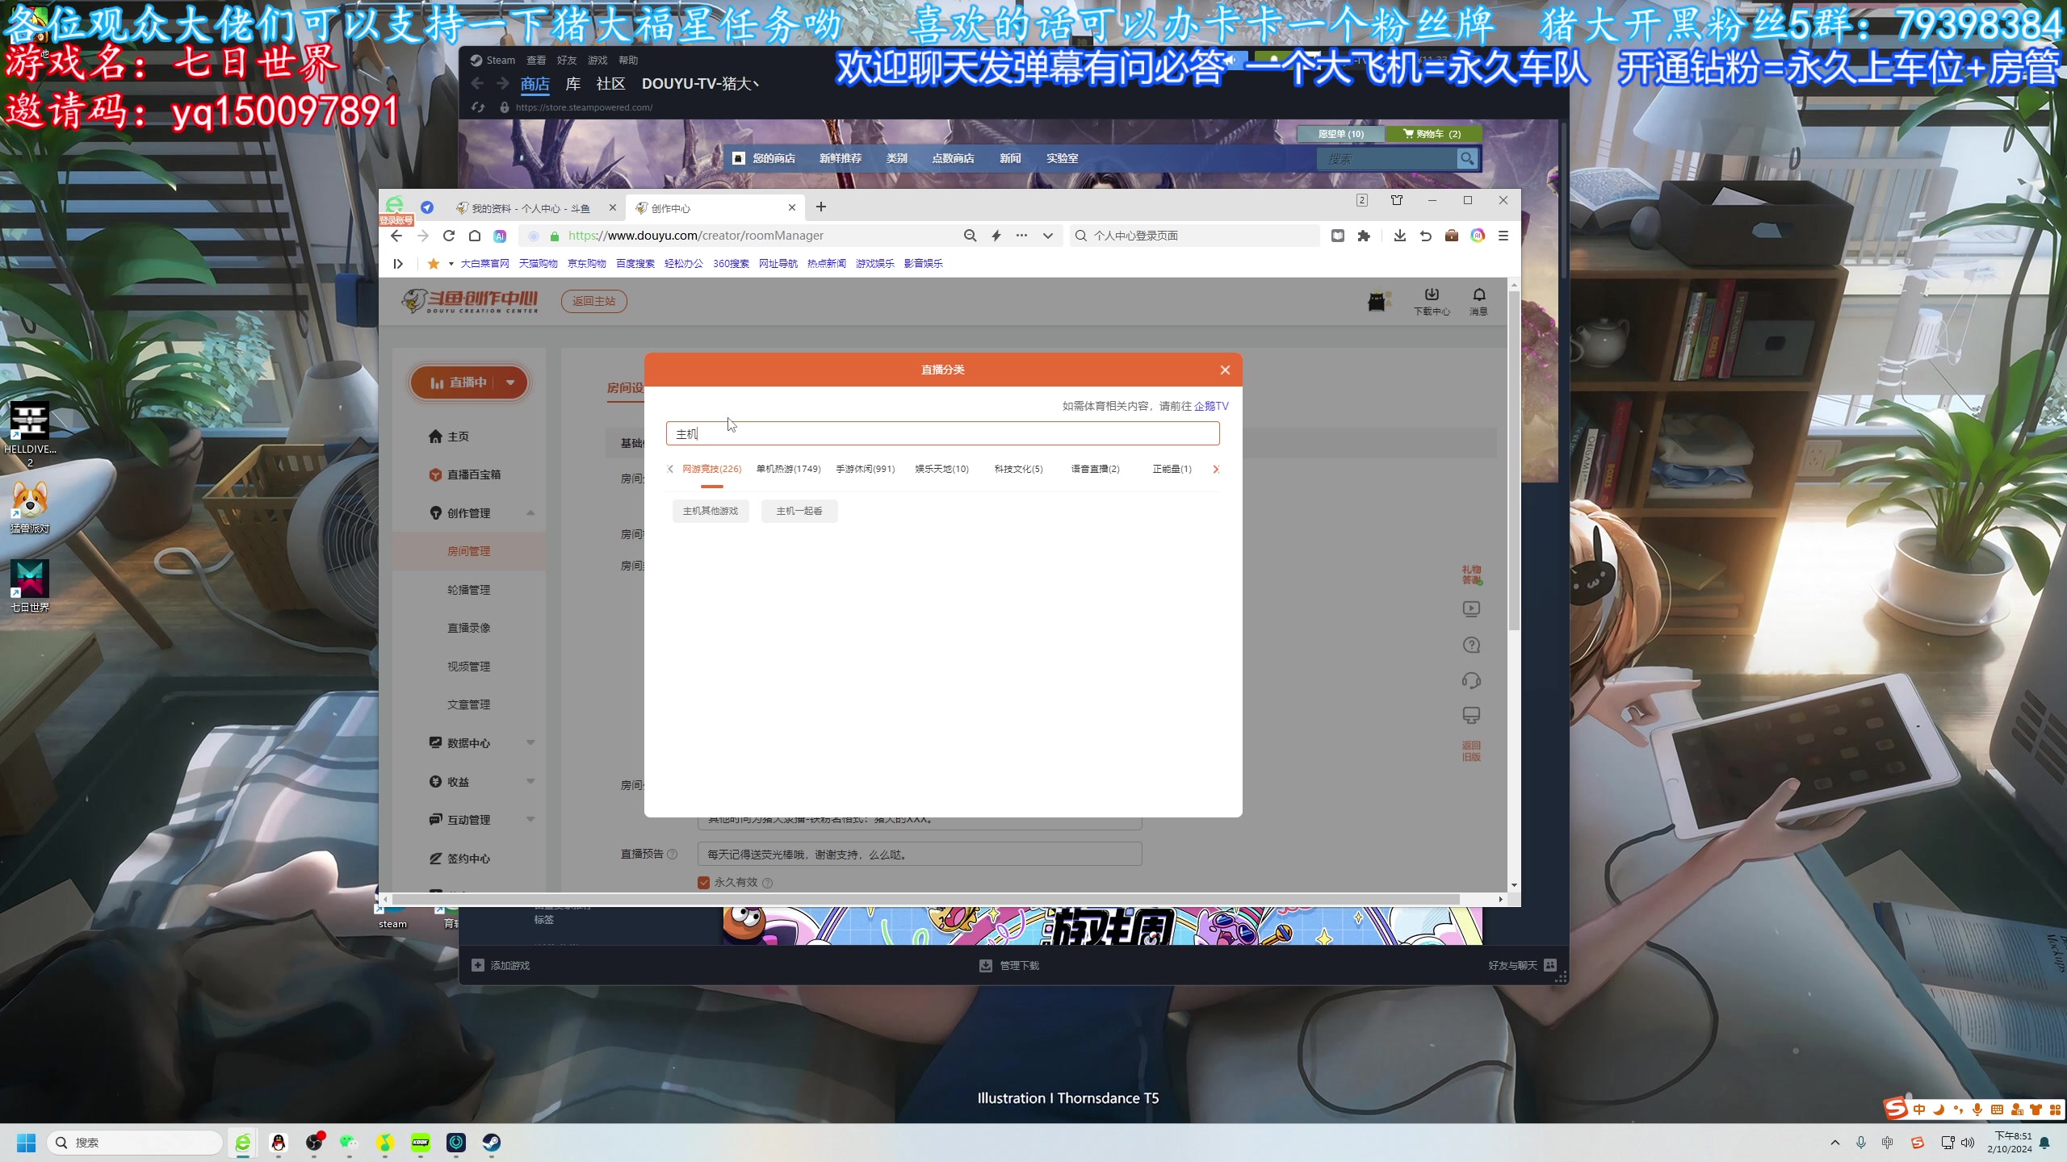Viewport: 2067px width, 1162px height.
Task: Close the 直播分类 dialog
Action: click(1225, 370)
